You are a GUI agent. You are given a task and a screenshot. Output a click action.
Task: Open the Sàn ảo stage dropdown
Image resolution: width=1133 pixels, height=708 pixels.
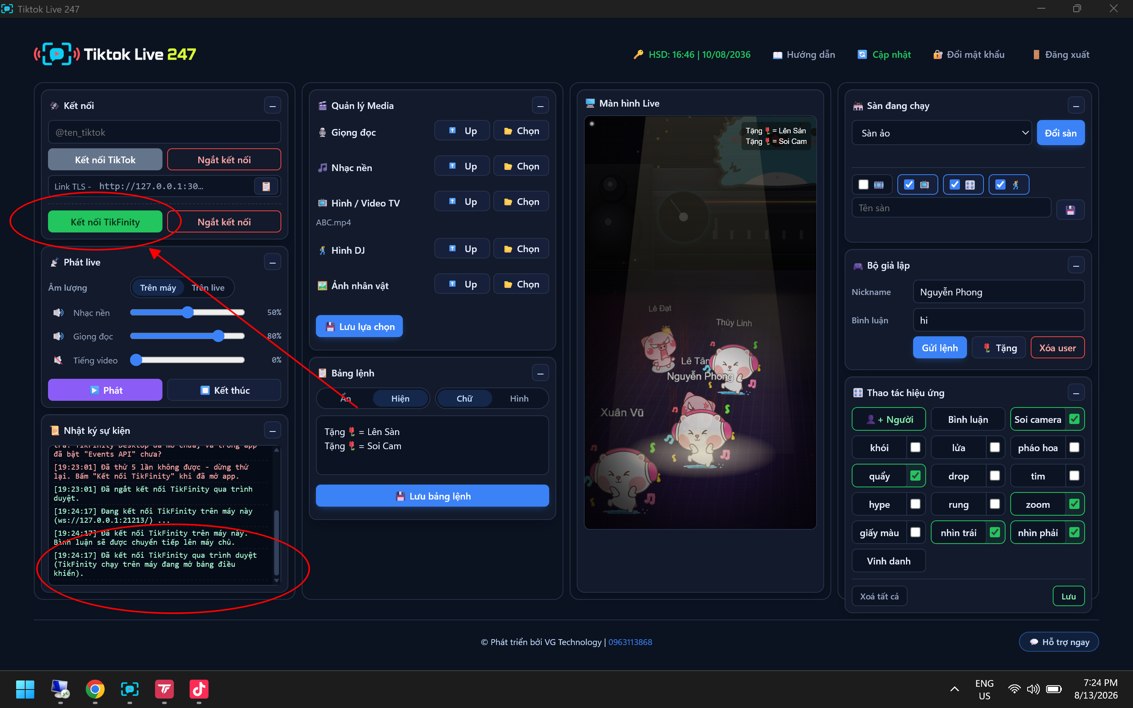pyautogui.click(x=941, y=133)
